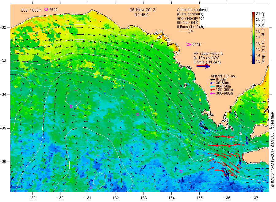The width and height of the screenshot is (276, 202).
Task: Click the '(4-12h avg)QC' text
Action: click(x=206, y=58)
